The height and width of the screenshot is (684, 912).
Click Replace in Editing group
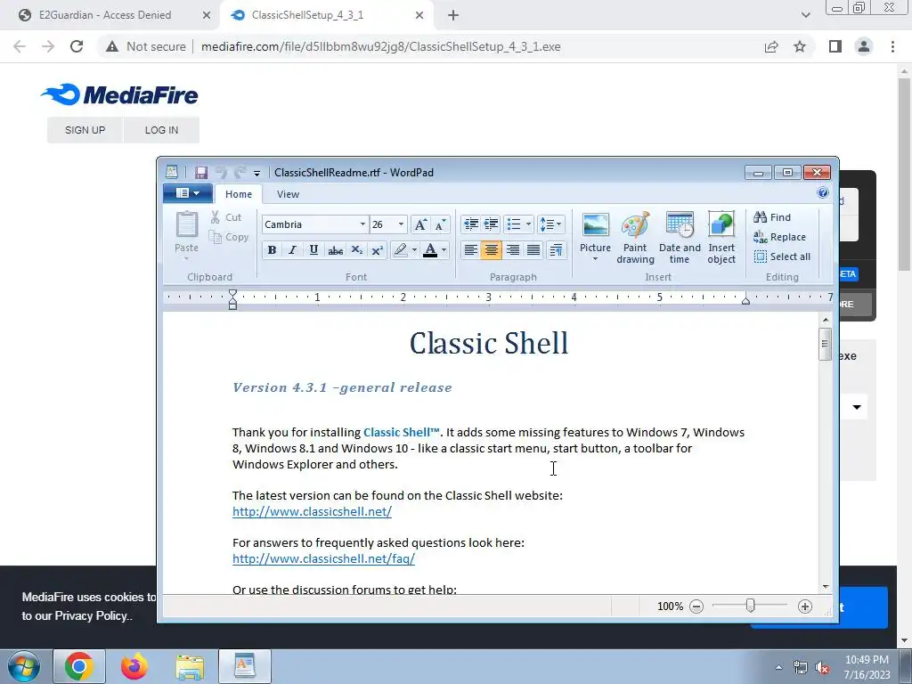click(x=779, y=237)
